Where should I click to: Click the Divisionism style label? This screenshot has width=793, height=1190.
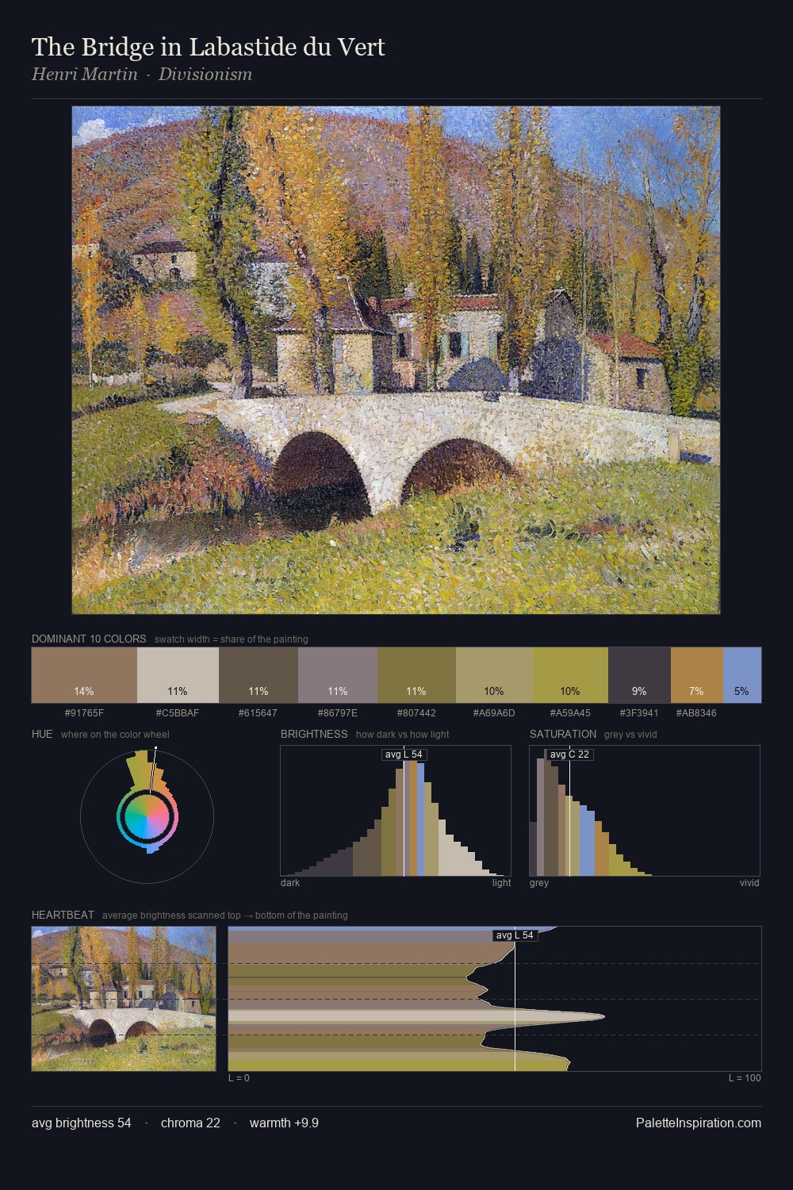pos(205,75)
